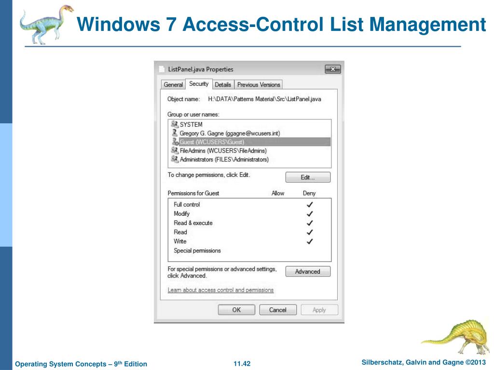Click the Read Deny checkmark
The height and width of the screenshot is (370, 494).
coord(310,232)
